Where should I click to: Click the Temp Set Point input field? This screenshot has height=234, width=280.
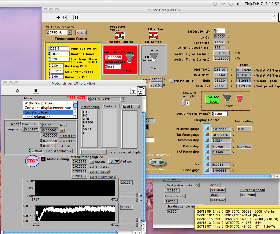coord(59,48)
